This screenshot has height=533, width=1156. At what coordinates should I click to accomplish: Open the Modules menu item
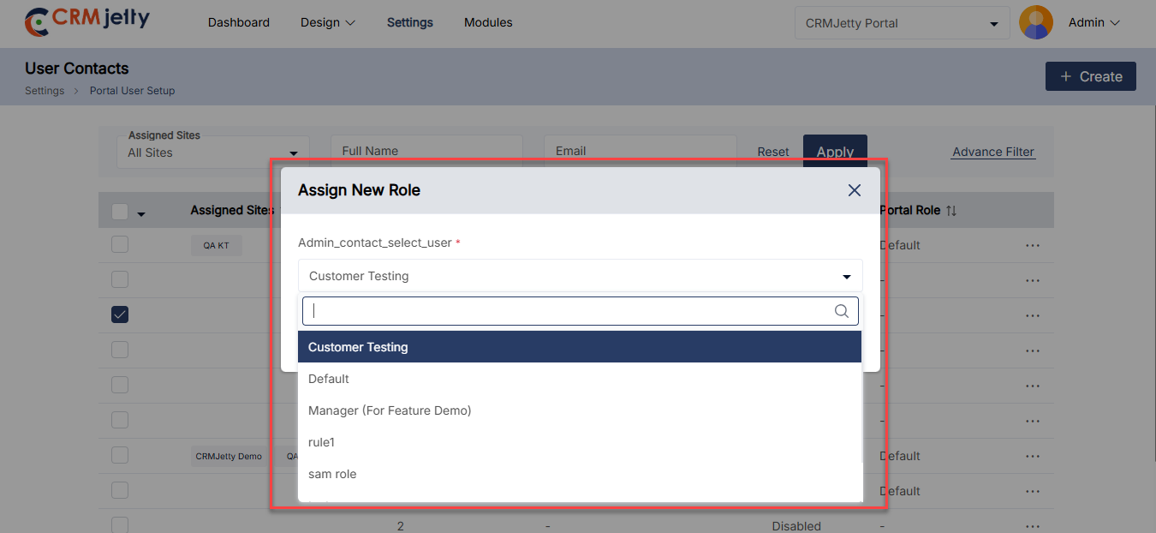488,23
